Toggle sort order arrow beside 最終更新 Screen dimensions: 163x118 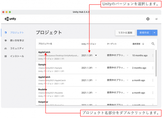(x=143, y=44)
